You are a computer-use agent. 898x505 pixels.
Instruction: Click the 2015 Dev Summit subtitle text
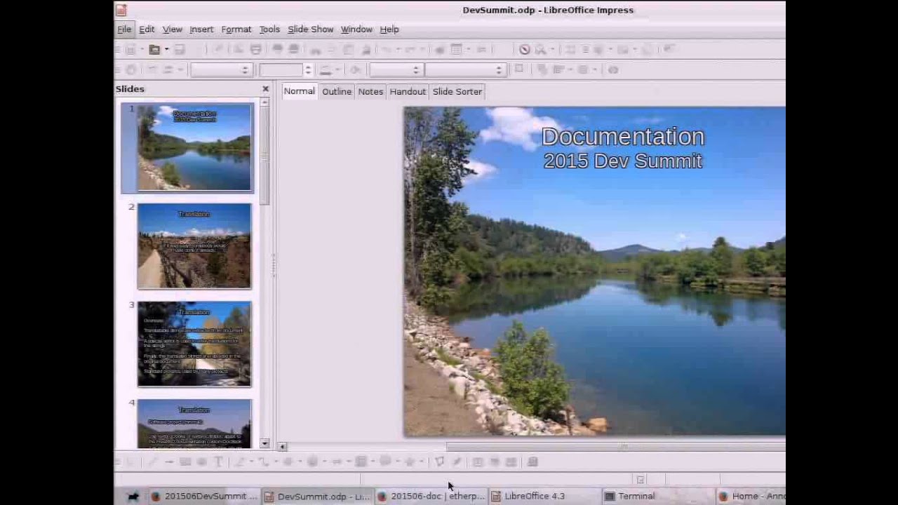(x=623, y=161)
